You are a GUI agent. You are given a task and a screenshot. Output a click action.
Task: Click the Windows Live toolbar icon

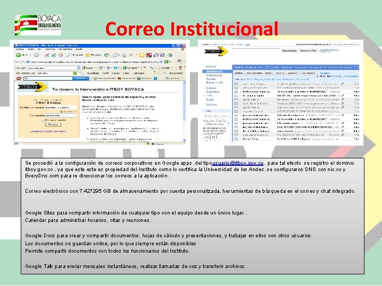[x=18, y=73]
